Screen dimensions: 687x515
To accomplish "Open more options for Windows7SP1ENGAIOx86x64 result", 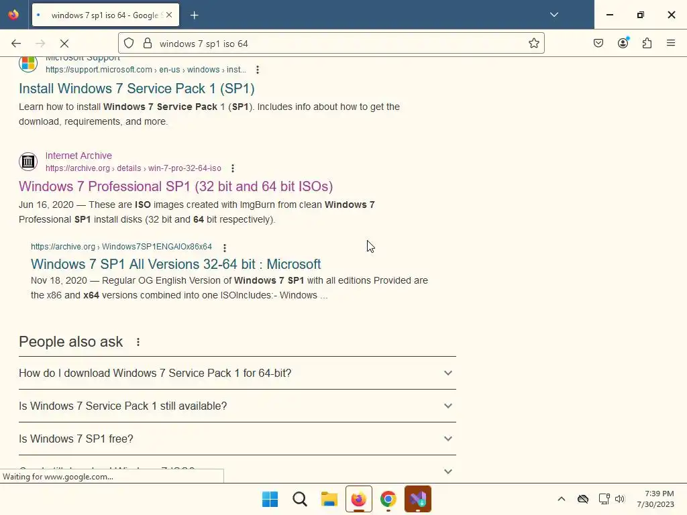I will [225, 248].
